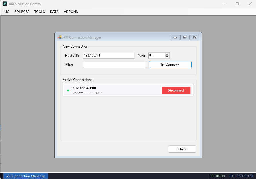Click the New Connection group label
This screenshot has width=256, height=179.
(x=75, y=46)
